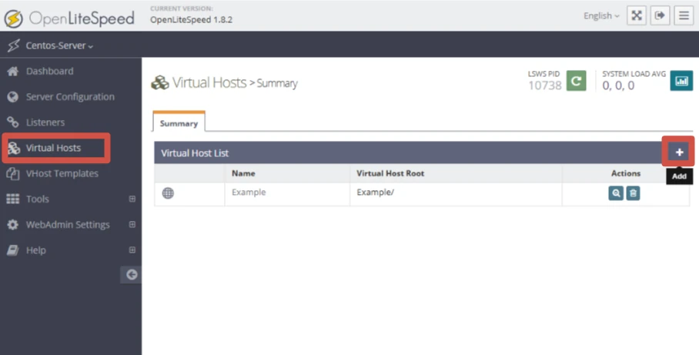Click the system load 0, 0, 0 value
This screenshot has width=699, height=355.
coord(618,85)
